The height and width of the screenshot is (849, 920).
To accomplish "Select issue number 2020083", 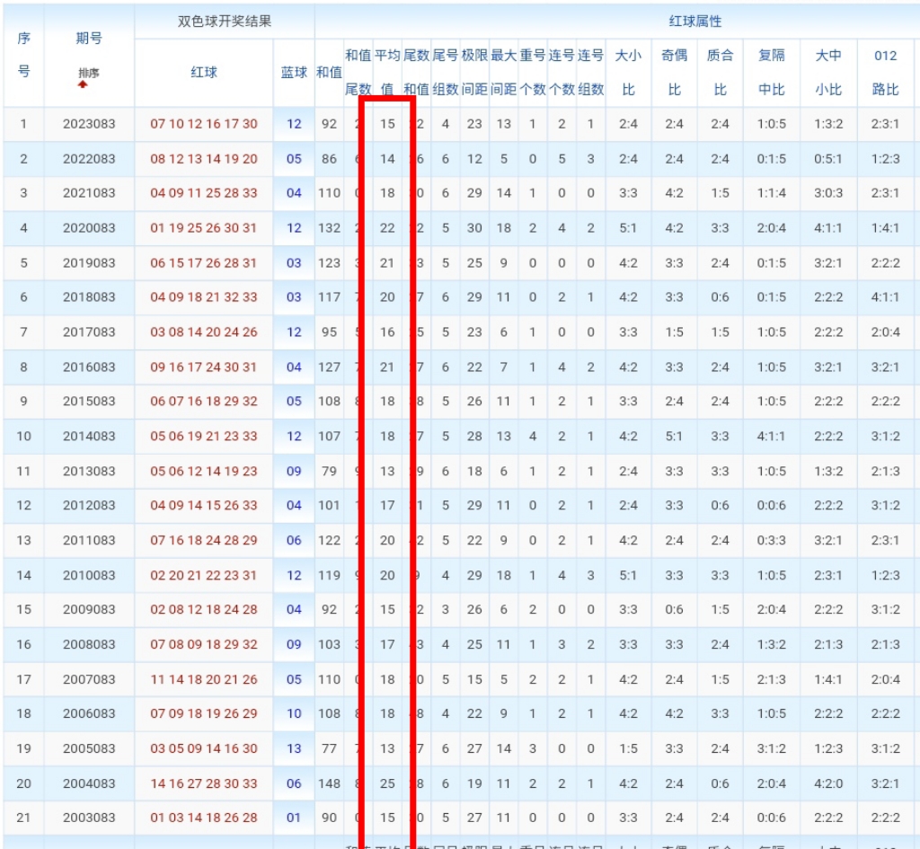I will [x=89, y=227].
